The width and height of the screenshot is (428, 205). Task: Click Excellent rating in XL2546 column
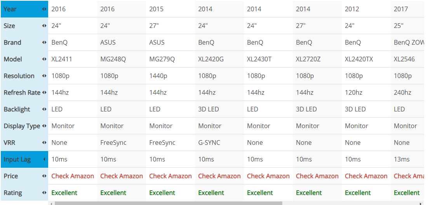click(407, 193)
